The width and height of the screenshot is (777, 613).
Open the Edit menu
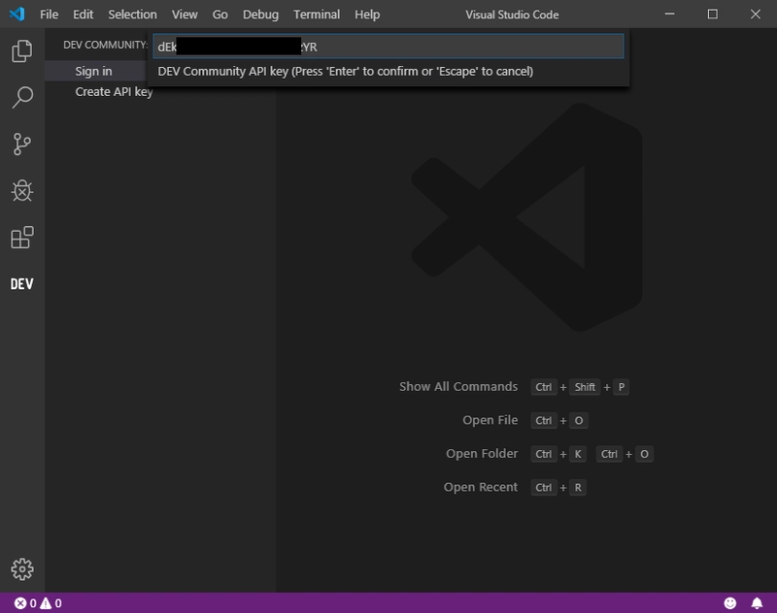(83, 15)
